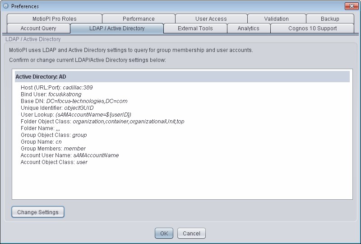Click the Base DN DC=focus-technologies,DC=com line
Screen dimensions: 361x244
coord(74,101)
